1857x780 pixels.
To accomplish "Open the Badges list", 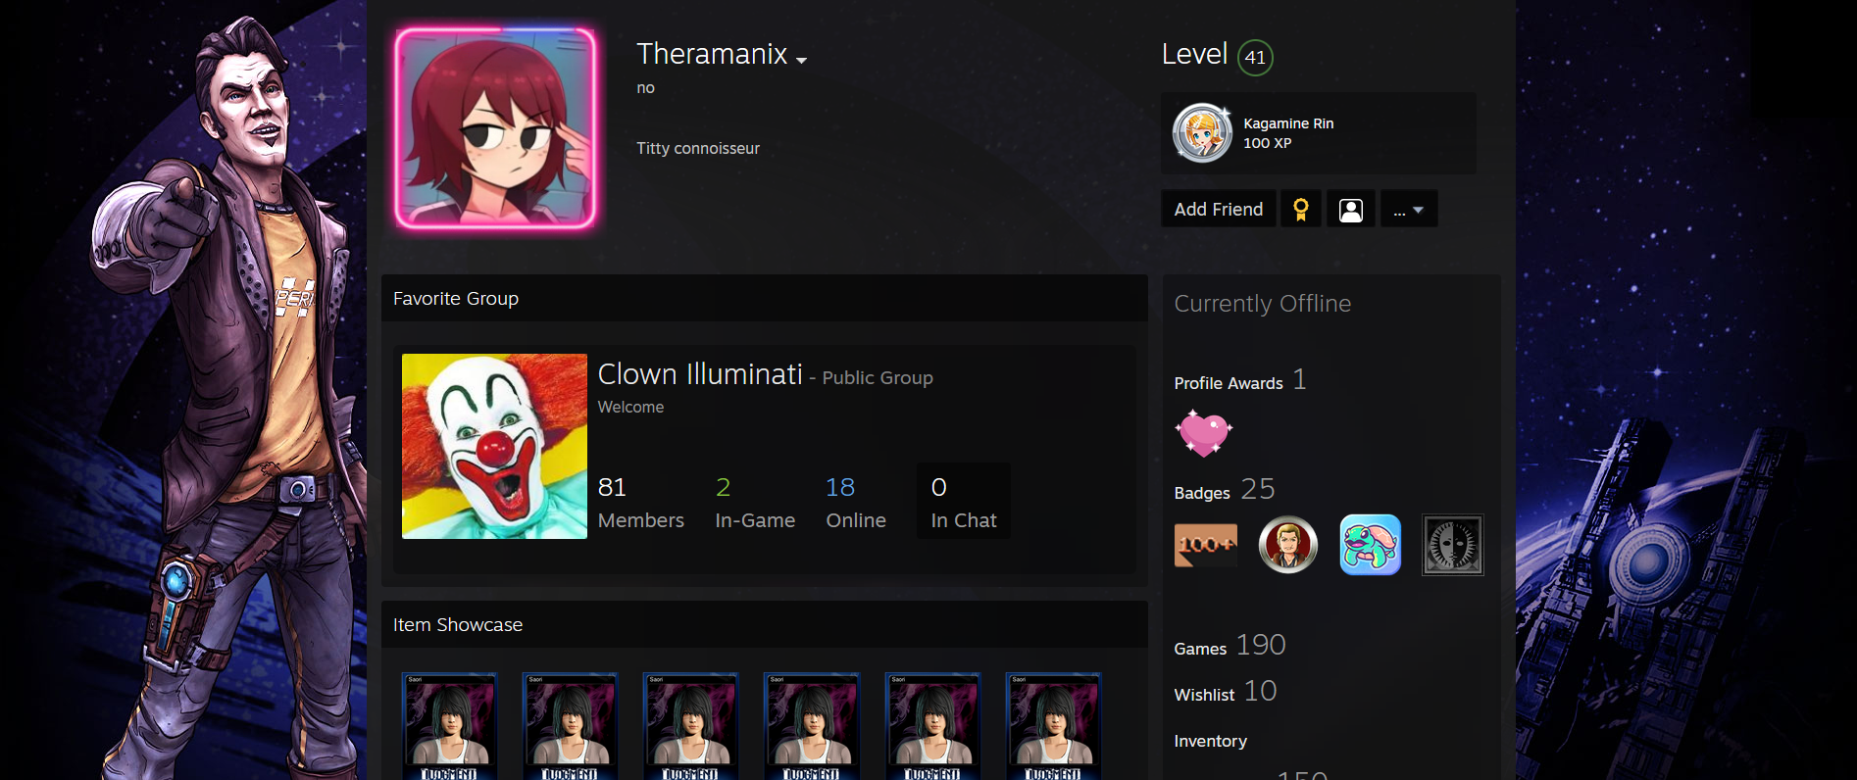I will coord(1202,493).
